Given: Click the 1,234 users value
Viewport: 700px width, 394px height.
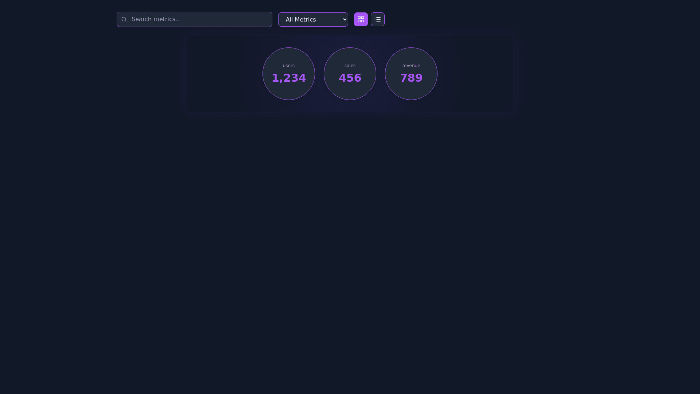Looking at the screenshot, I should (289, 78).
